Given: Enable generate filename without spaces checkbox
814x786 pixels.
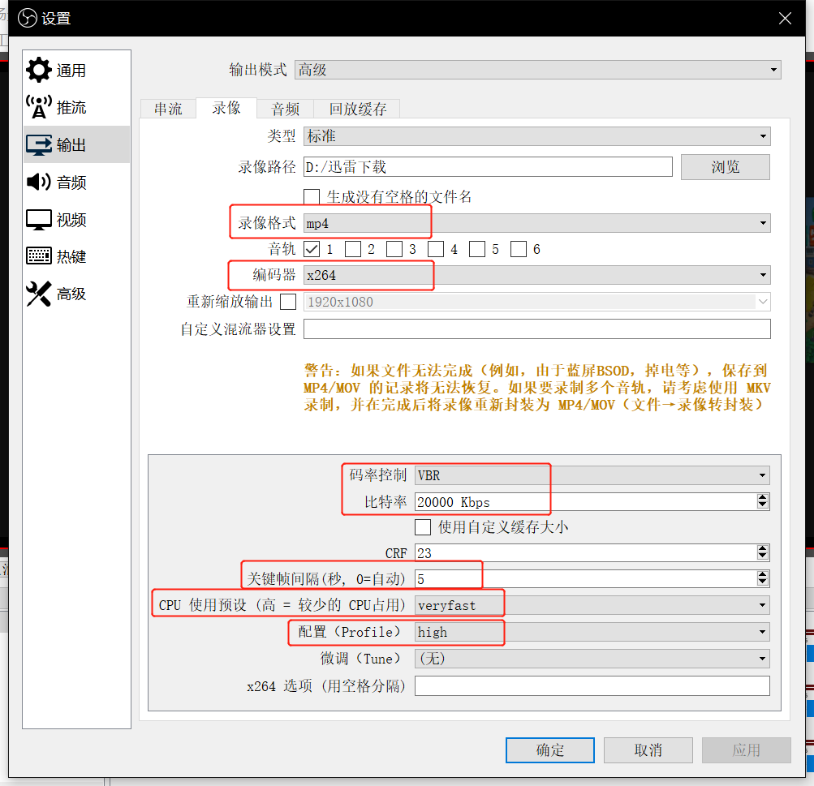Looking at the screenshot, I should (311, 197).
